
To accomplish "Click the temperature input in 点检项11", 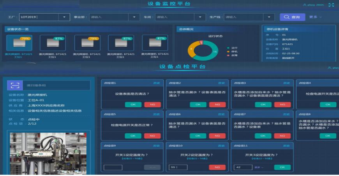I will coord(243,167).
